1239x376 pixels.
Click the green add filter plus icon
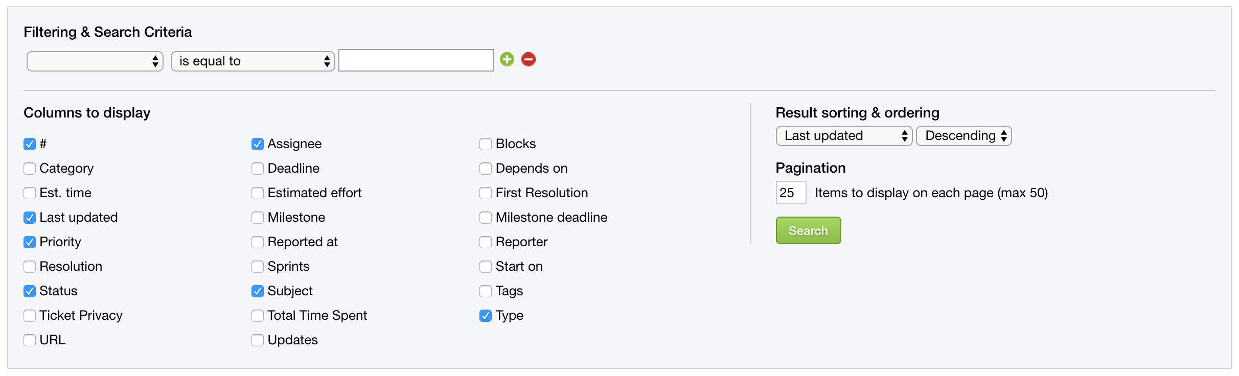[x=507, y=60]
